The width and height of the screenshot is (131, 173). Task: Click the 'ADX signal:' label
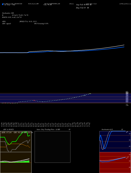click(7, 24)
